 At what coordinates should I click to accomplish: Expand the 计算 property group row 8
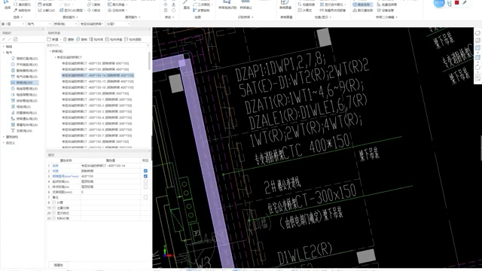pos(53,202)
